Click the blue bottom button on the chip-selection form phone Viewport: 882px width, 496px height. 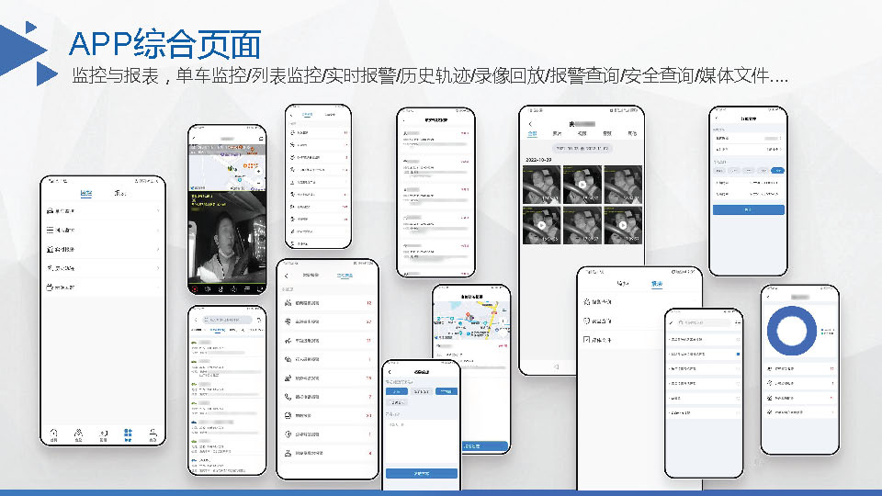click(422, 474)
